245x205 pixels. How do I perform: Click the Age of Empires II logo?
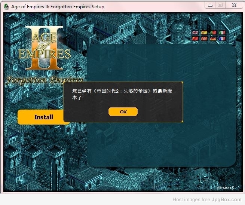pyautogui.click(x=44, y=49)
